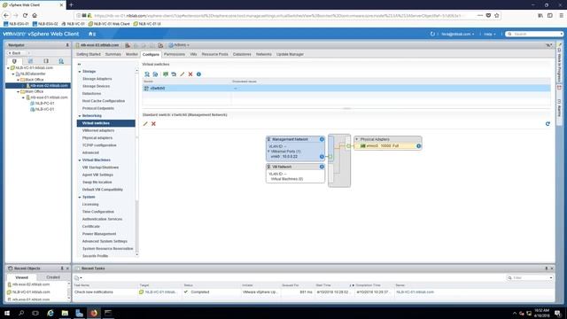The height and width of the screenshot is (319, 567).
Task: Open the Update Manager tab
Action: pos(290,54)
